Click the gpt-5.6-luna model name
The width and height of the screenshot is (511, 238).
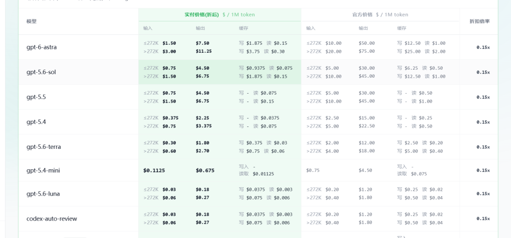pyautogui.click(x=43, y=194)
